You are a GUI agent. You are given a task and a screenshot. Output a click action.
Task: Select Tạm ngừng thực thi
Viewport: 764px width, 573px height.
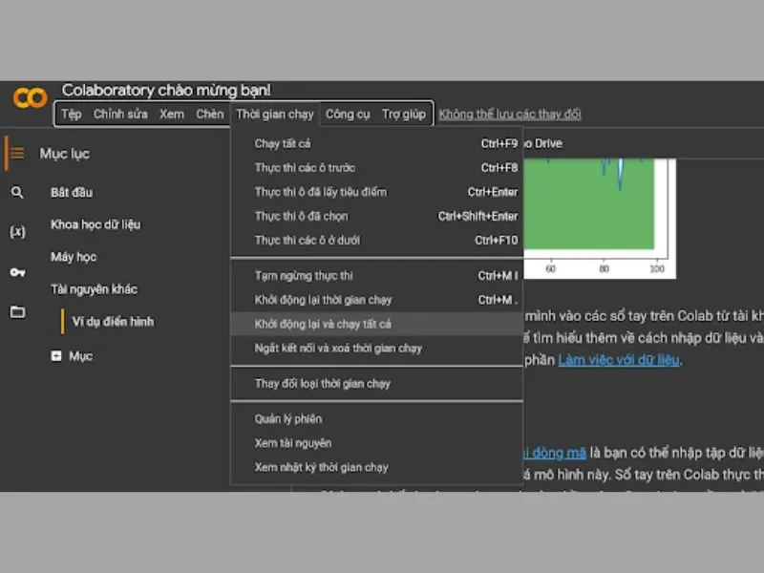(x=376, y=276)
